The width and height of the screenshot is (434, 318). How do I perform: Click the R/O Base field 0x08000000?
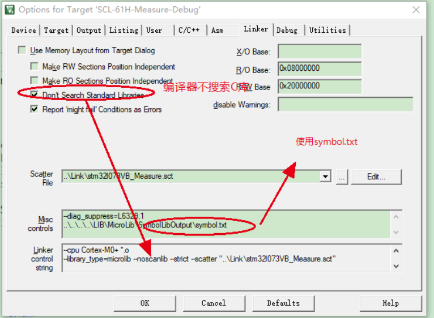pyautogui.click(x=320, y=69)
